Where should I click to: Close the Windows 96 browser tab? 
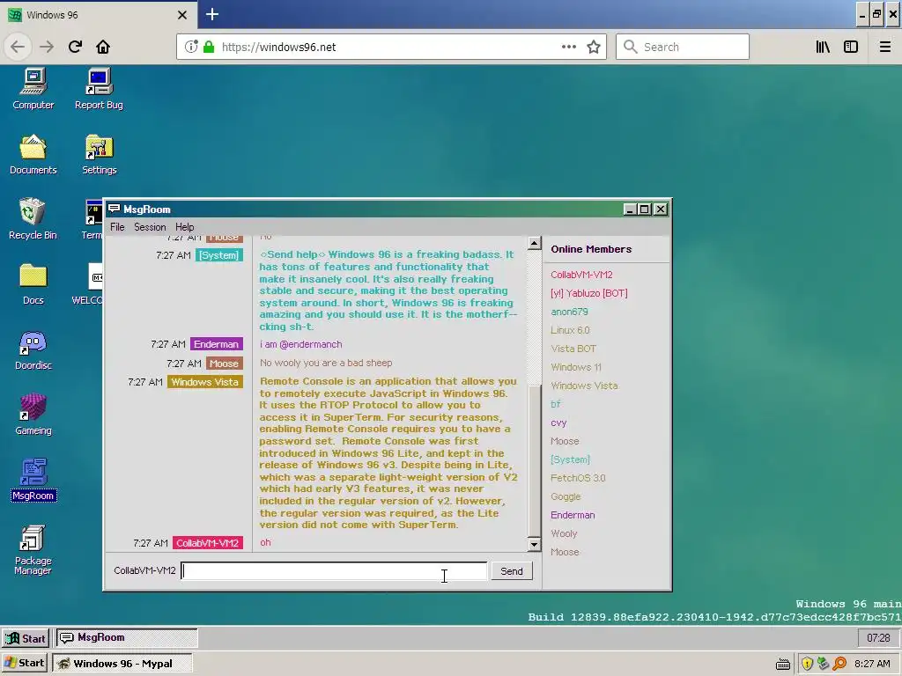(182, 15)
